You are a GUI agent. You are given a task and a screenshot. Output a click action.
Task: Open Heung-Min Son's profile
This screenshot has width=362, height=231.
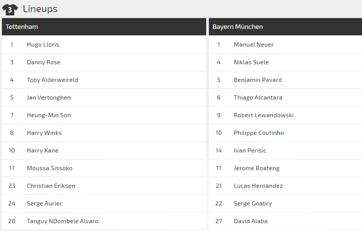click(49, 115)
